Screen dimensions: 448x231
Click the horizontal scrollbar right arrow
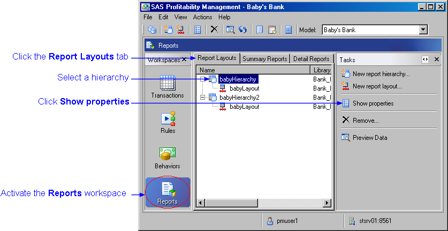pyautogui.click(x=327, y=203)
